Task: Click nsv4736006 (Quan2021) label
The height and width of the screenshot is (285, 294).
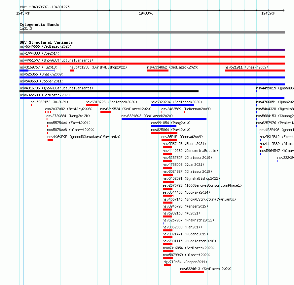Action: pyautogui.click(x=183, y=165)
